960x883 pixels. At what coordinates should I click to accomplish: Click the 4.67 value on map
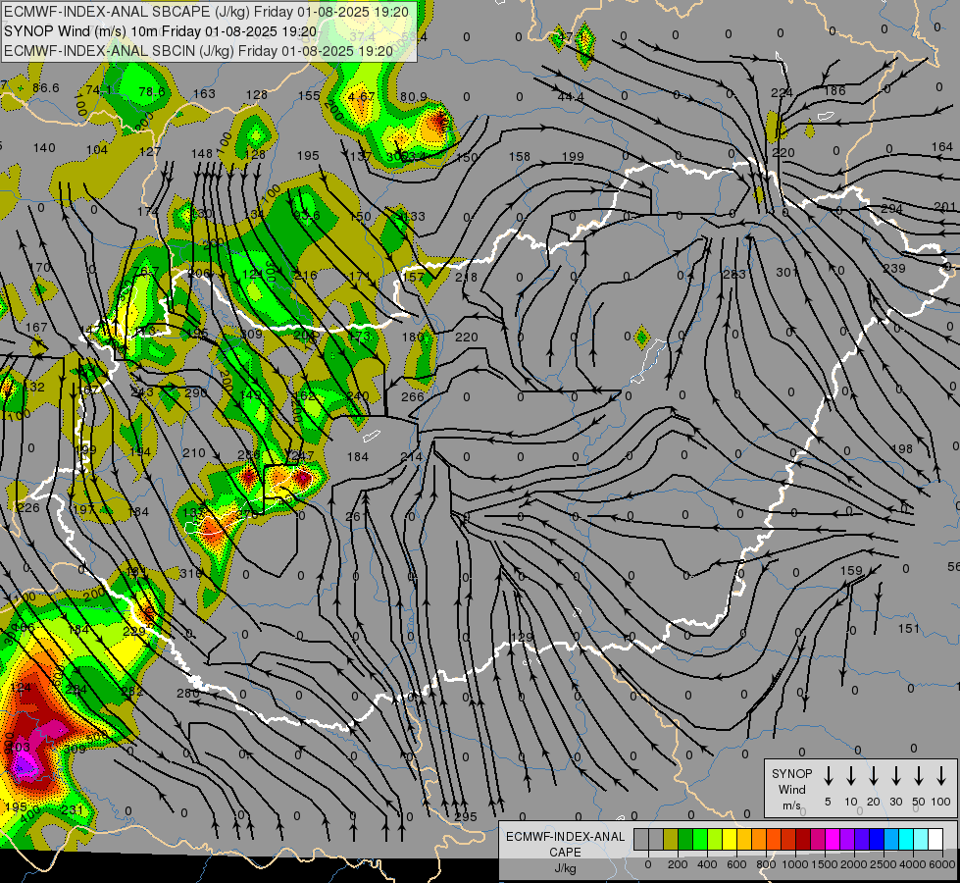tap(361, 97)
